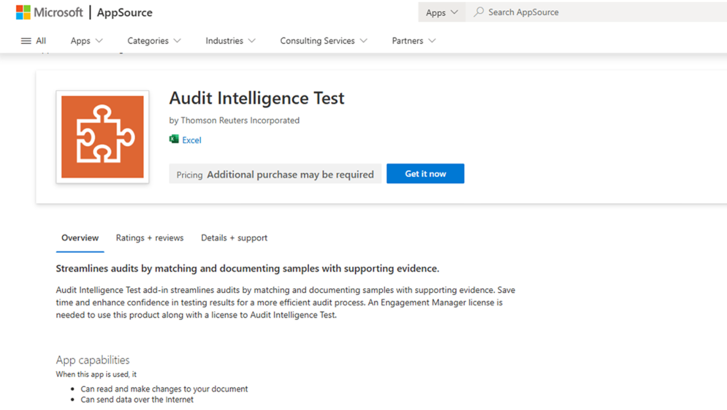727x410 pixels.
Task: Click the AppSource home link
Action: tap(124, 12)
